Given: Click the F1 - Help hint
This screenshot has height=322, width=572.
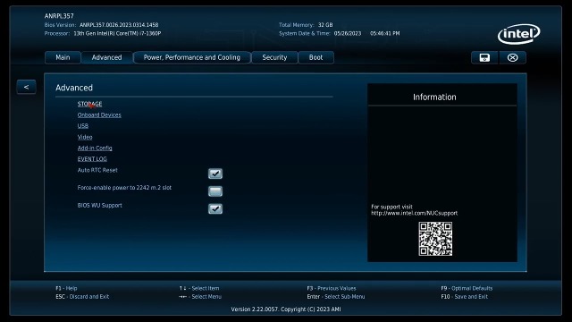Looking at the screenshot, I should (x=66, y=288).
